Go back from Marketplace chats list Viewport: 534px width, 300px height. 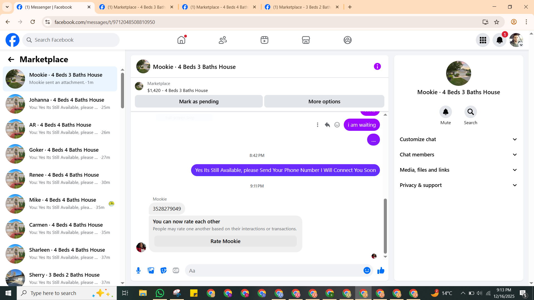[x=11, y=59]
